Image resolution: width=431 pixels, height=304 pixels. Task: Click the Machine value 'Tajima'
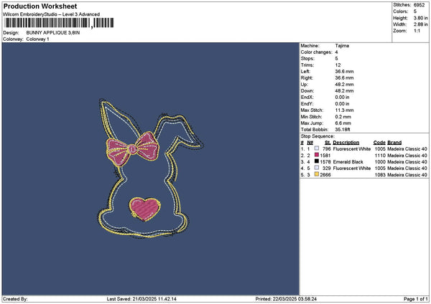[x=342, y=46]
